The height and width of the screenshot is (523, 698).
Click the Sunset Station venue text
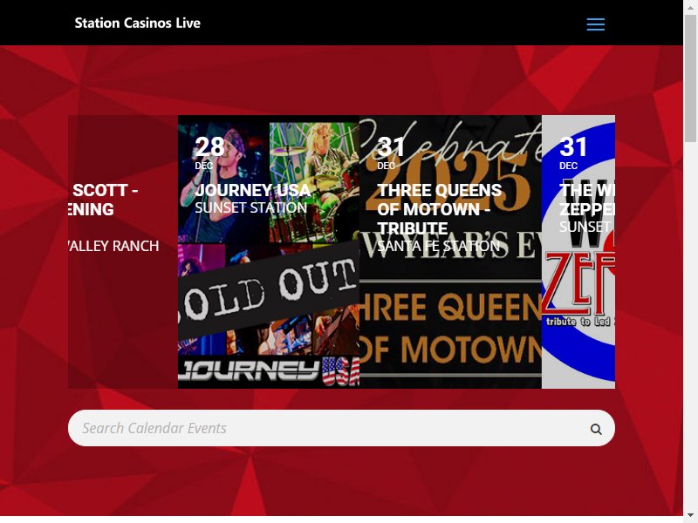tap(251, 207)
